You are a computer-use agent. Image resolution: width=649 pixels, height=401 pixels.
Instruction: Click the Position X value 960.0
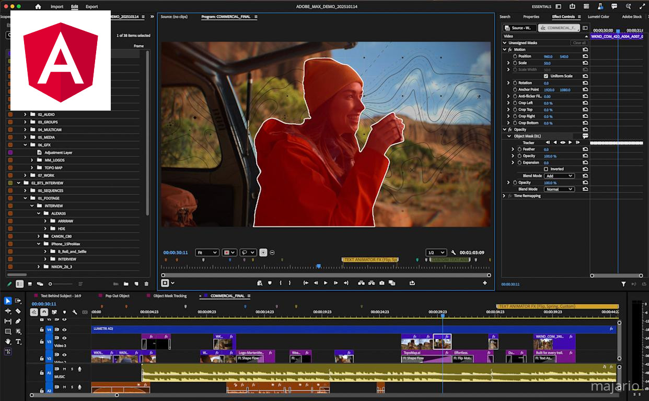click(x=548, y=56)
